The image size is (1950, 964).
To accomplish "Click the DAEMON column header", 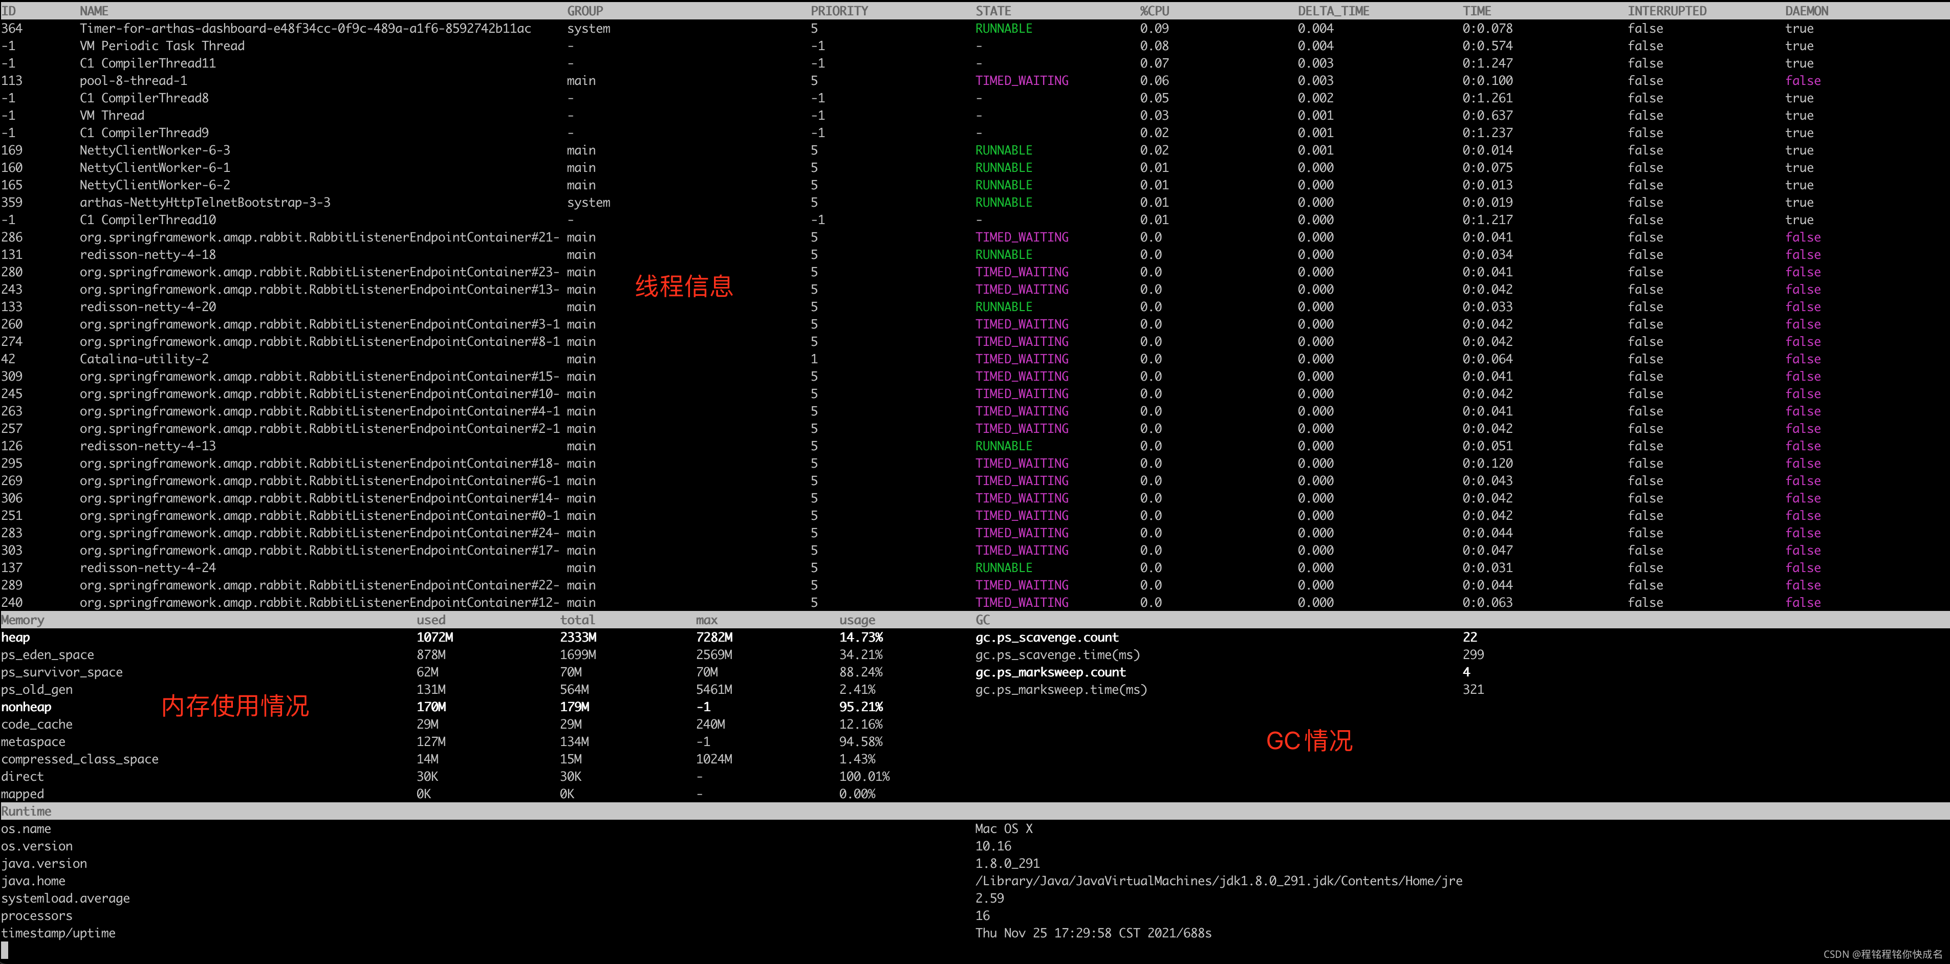I will tap(1806, 11).
